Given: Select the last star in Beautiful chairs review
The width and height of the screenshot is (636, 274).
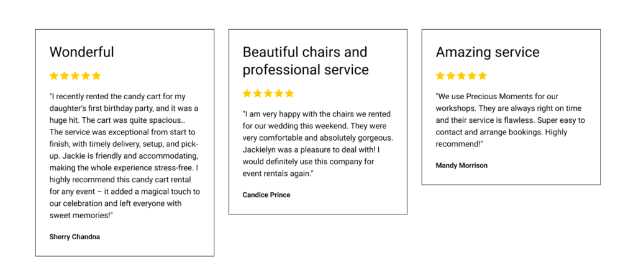Looking at the screenshot, I should pyautogui.click(x=289, y=94).
